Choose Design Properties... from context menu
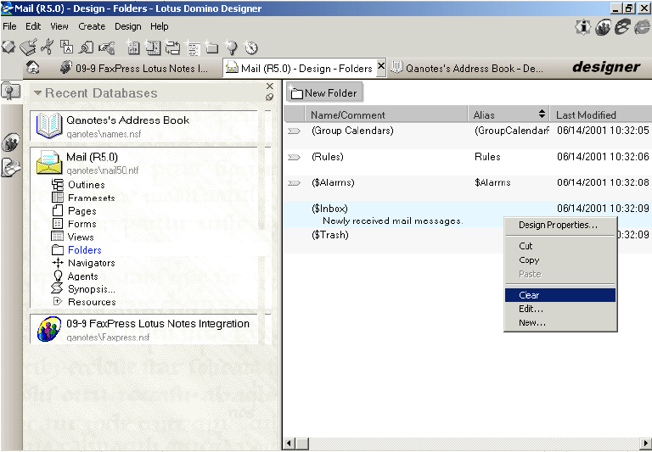The height and width of the screenshot is (452, 652). (x=558, y=225)
